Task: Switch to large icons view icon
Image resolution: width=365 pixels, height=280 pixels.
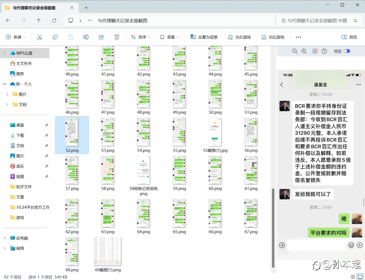Action: click(x=360, y=277)
